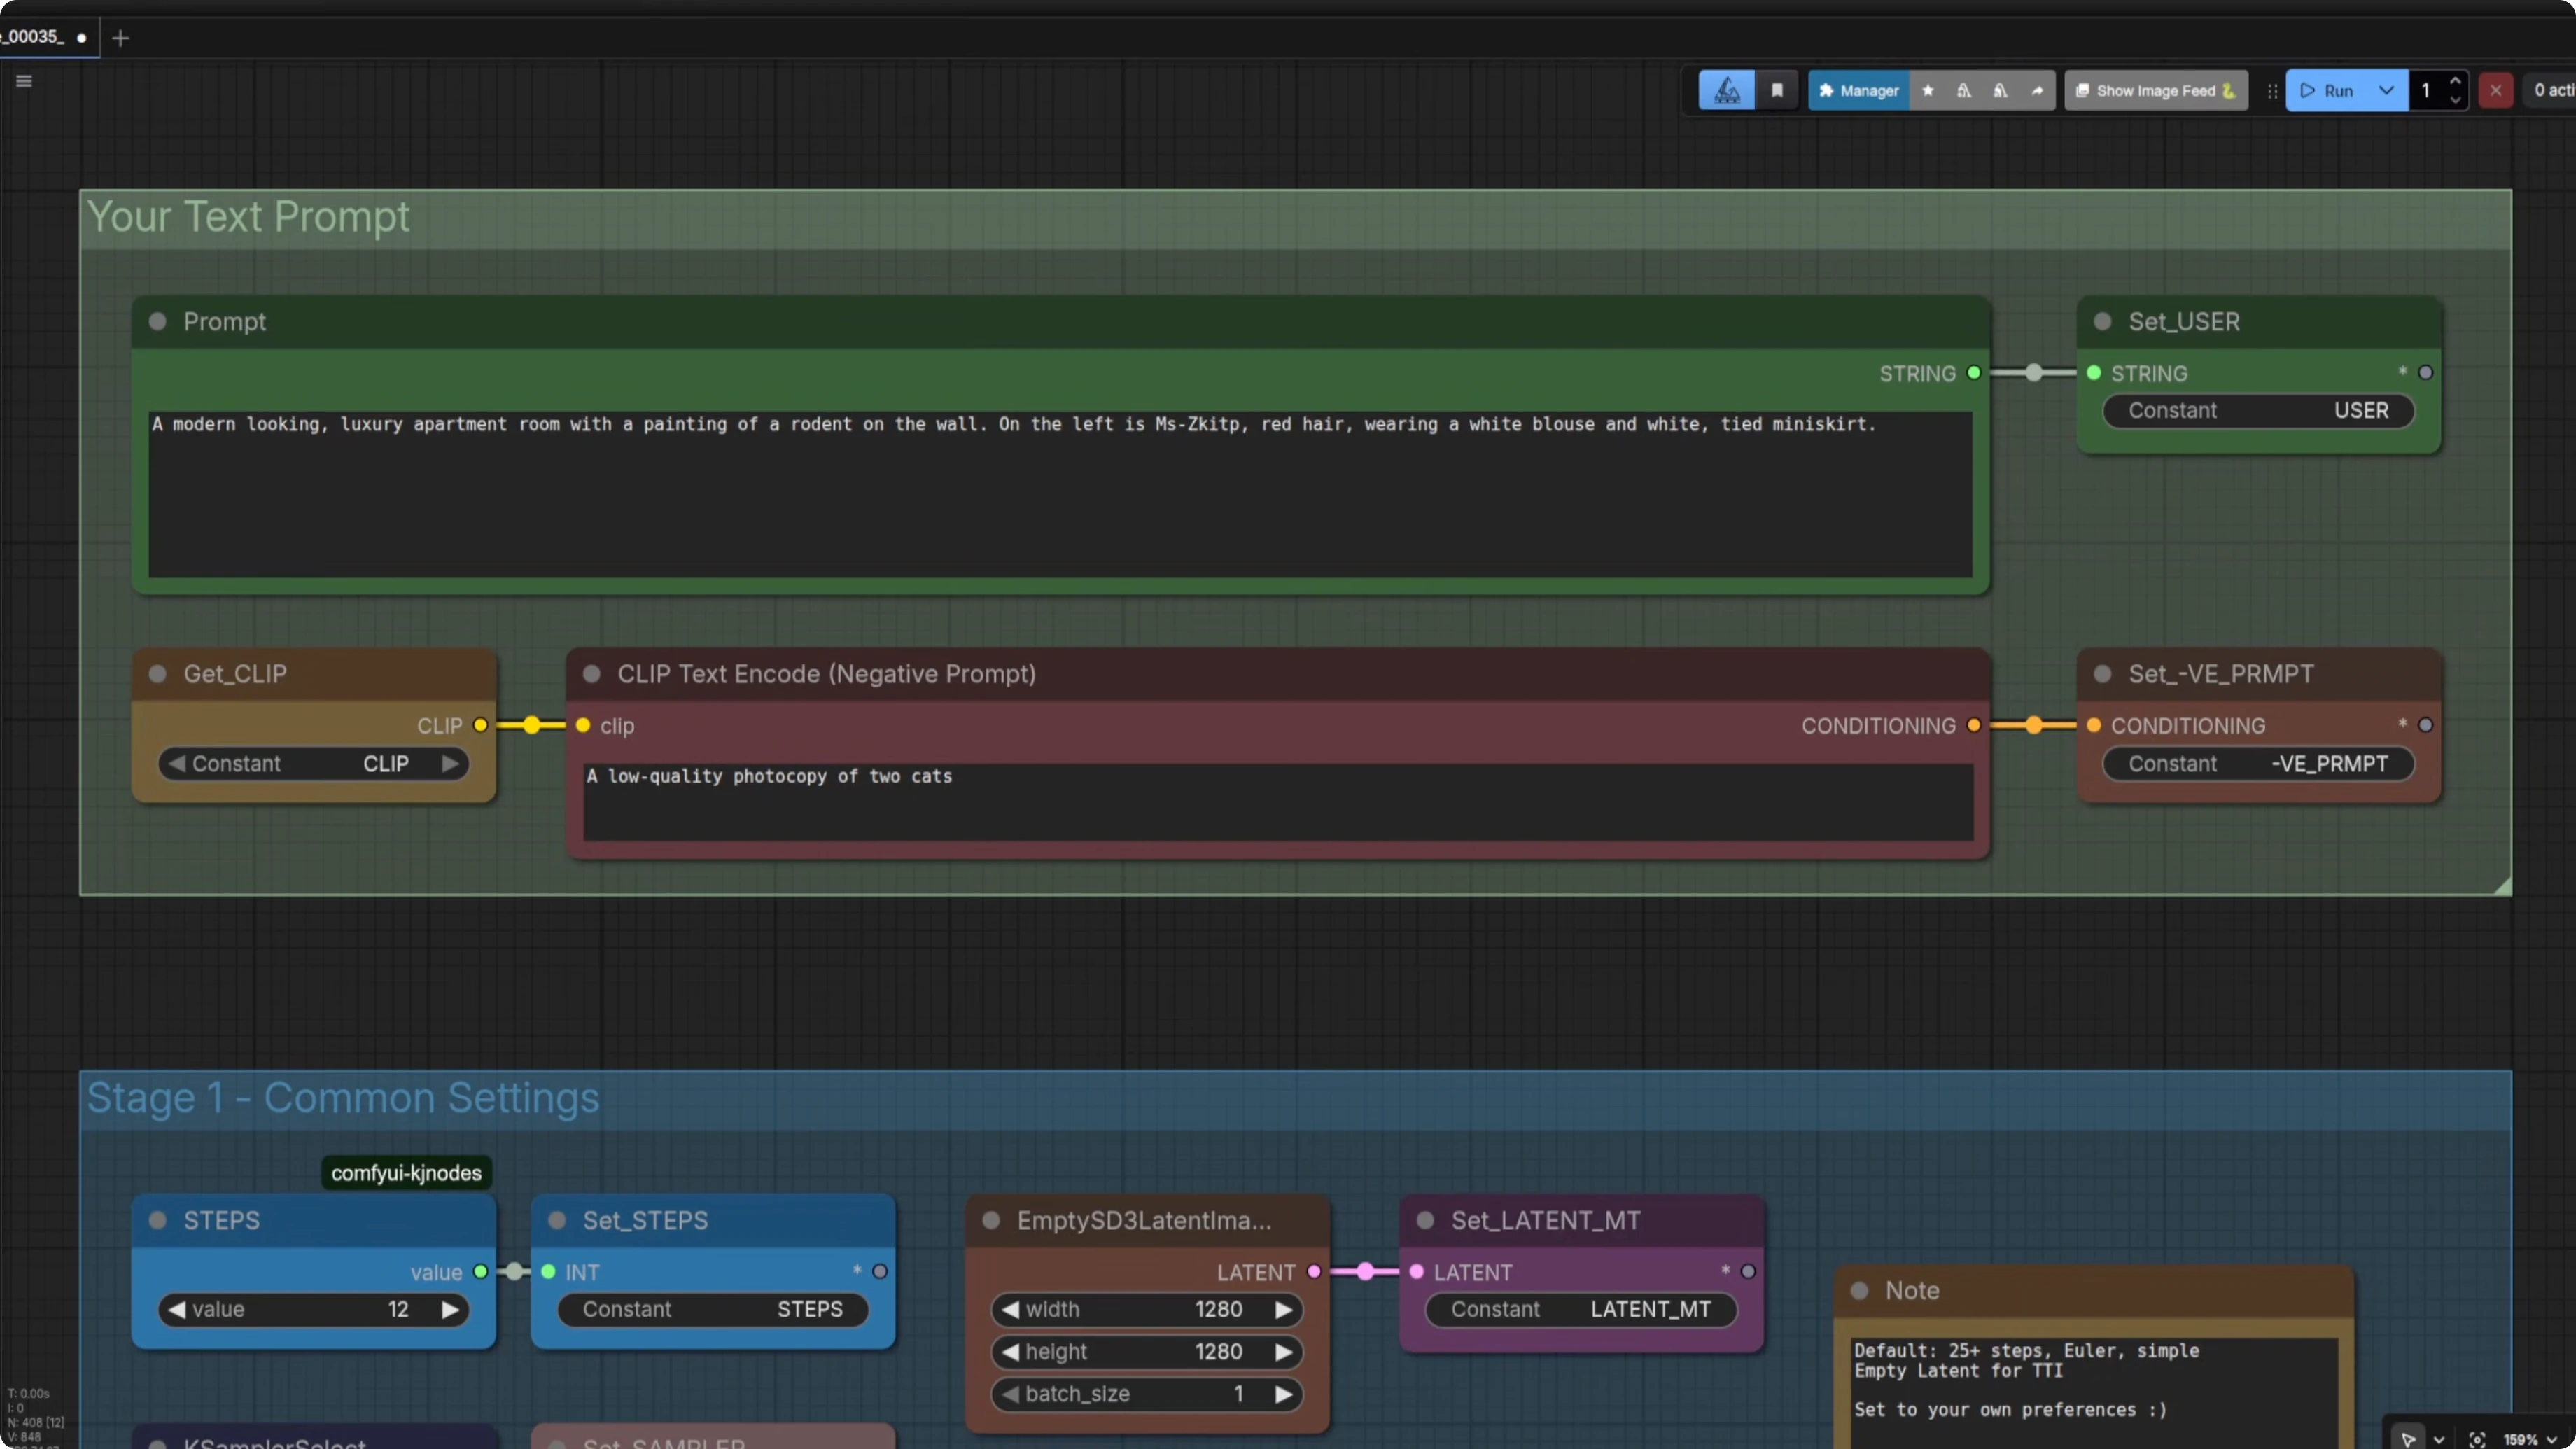
Task: Open the Get_CLIP Constant CLIP selector
Action: coord(313,763)
